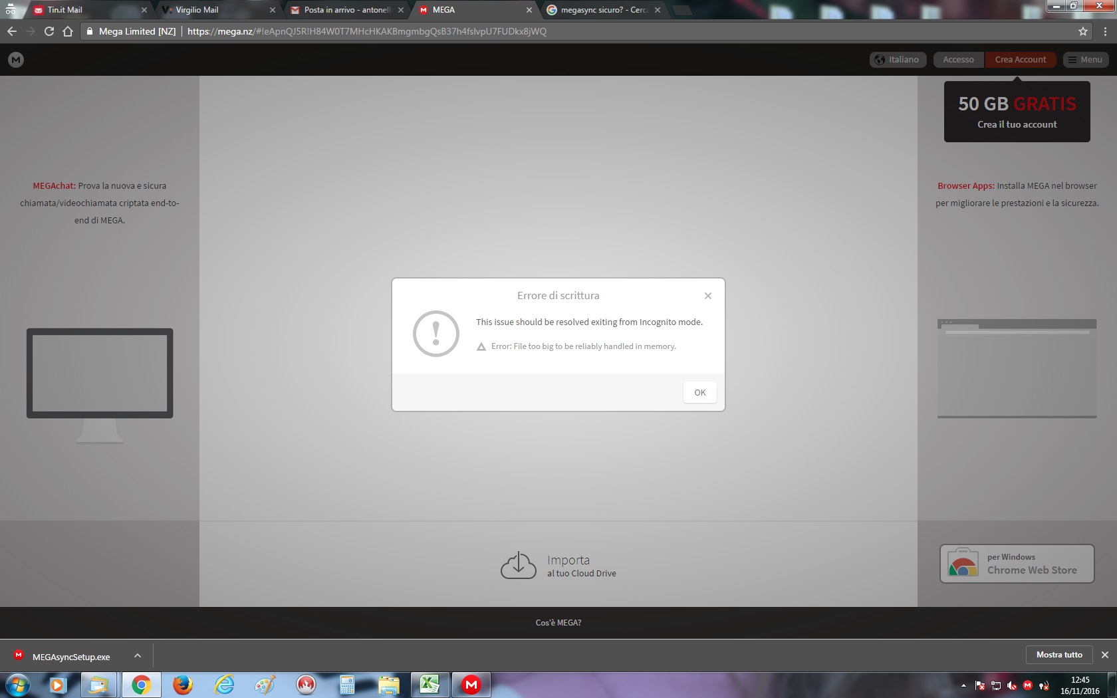This screenshot has height=698, width=1117.
Task: Open Windows Explorer folder from taskbar
Action: pos(388,685)
